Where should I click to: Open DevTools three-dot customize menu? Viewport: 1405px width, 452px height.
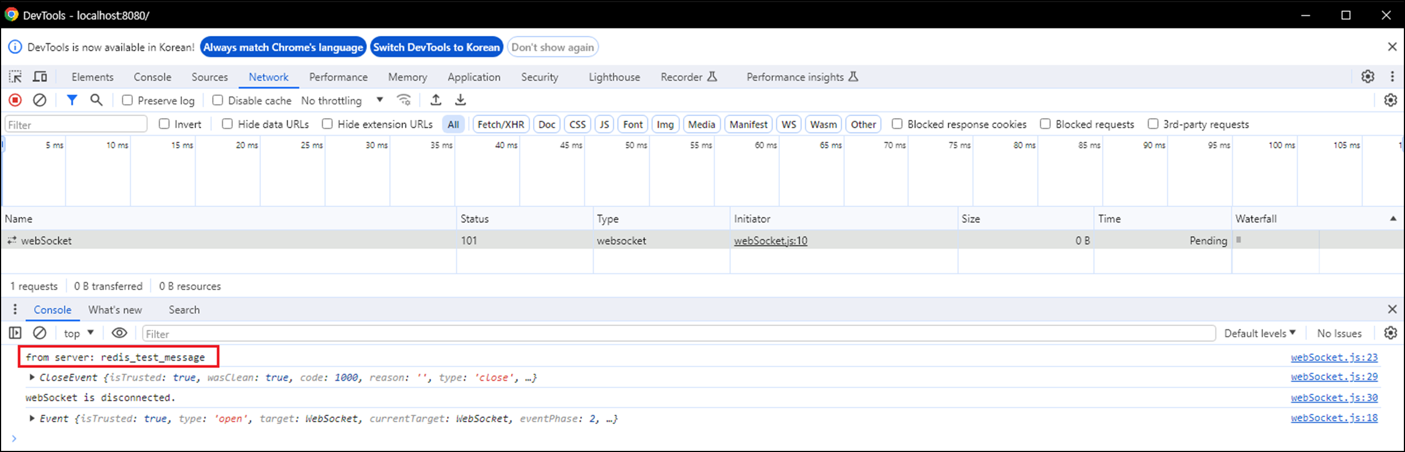[1392, 77]
